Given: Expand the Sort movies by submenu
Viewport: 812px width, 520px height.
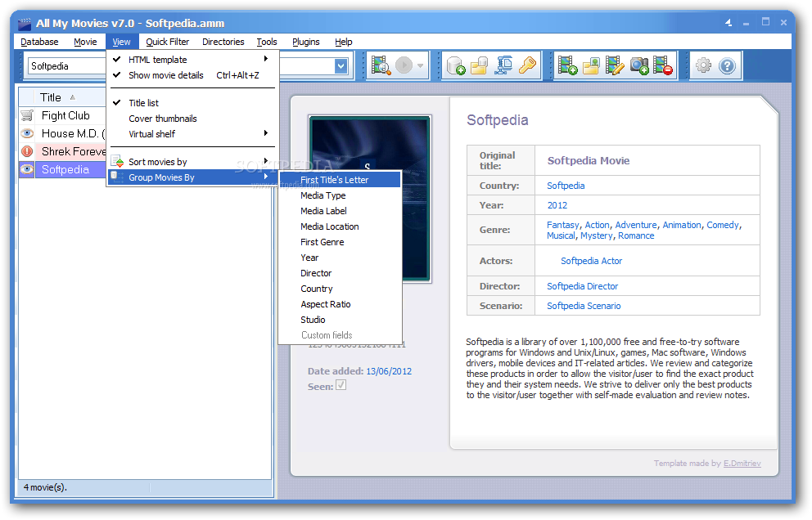Looking at the screenshot, I should tap(192, 162).
